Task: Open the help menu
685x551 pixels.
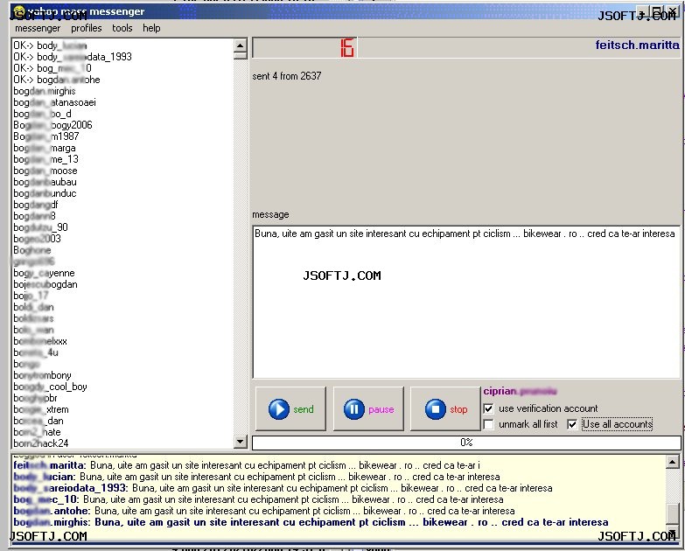Action: pos(151,28)
